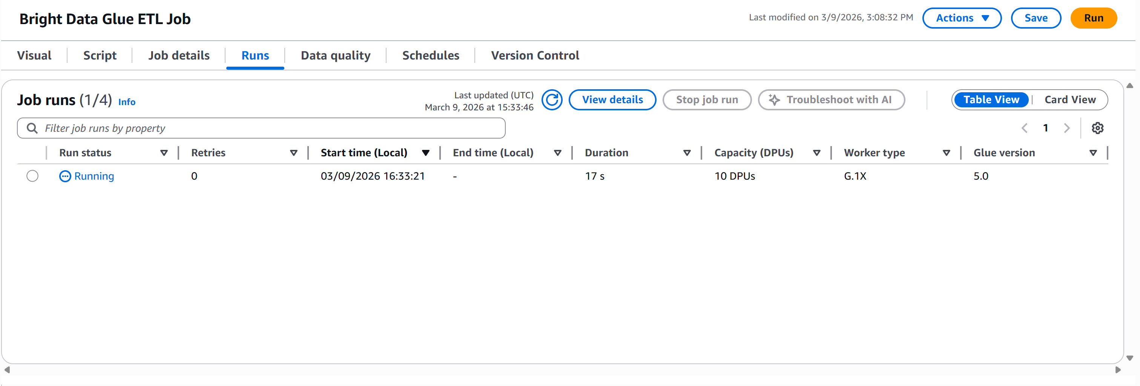Viewport: 1140px width, 386px height.
Task: Click the horizontal scrollbar right arrow
Action: (1118, 370)
